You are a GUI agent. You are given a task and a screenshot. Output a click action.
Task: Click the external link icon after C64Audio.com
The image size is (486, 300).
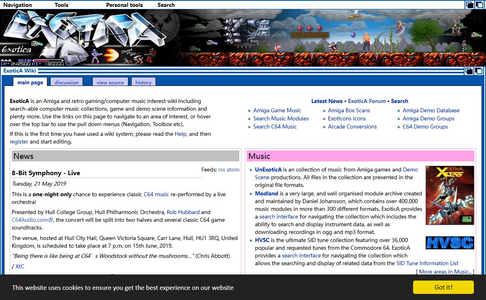tap(51, 220)
